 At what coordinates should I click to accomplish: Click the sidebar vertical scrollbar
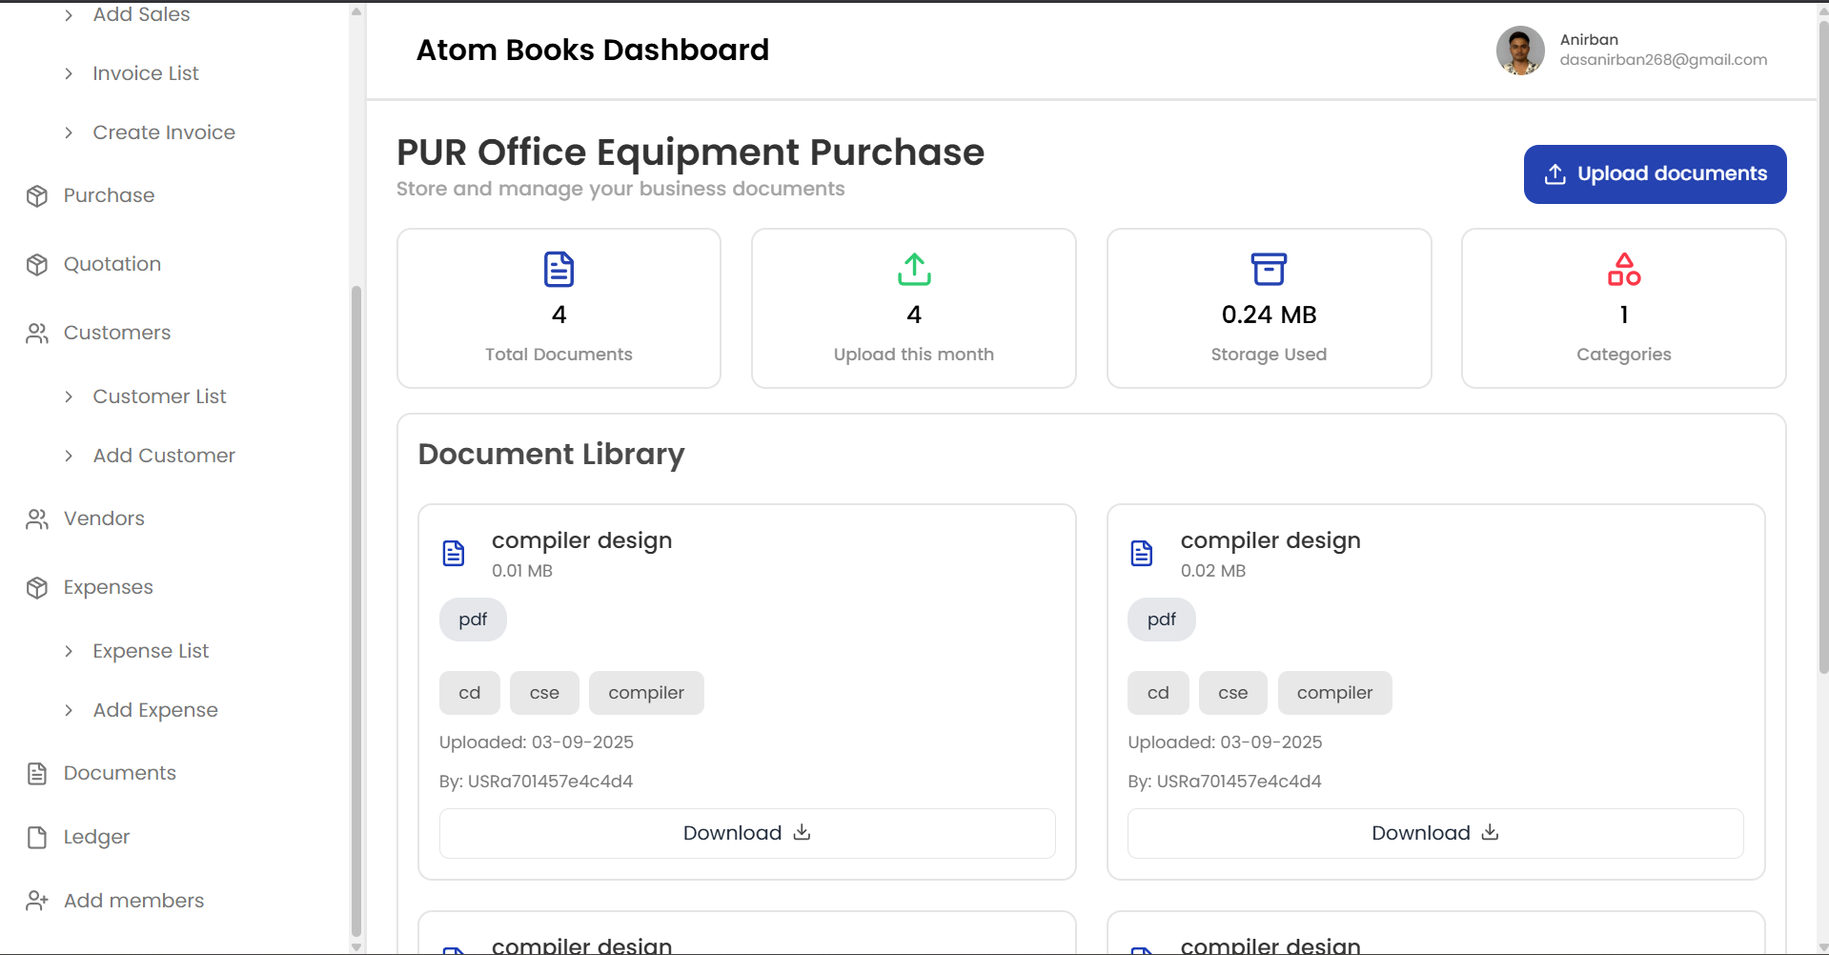click(356, 610)
